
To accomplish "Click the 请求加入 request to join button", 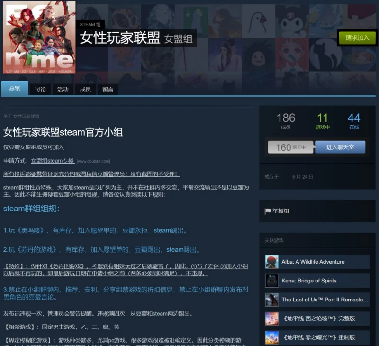I will pyautogui.click(x=357, y=38).
